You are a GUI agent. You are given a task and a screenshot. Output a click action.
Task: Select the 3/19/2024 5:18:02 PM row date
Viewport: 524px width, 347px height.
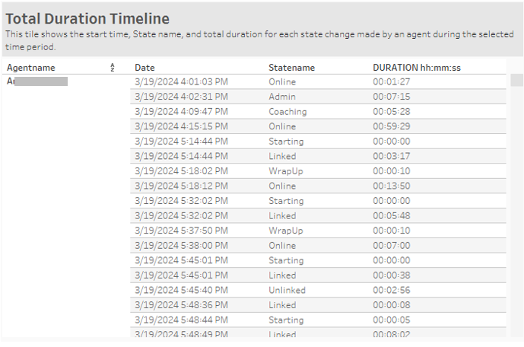click(x=181, y=171)
